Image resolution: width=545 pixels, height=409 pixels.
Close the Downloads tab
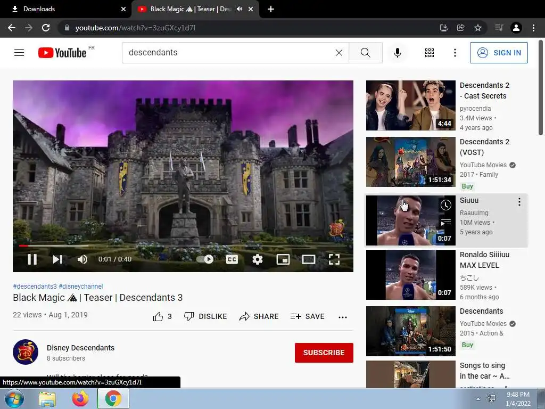(x=123, y=9)
